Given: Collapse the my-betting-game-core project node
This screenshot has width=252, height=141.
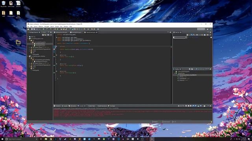Looking at the screenshot, I should (x=28, y=38).
